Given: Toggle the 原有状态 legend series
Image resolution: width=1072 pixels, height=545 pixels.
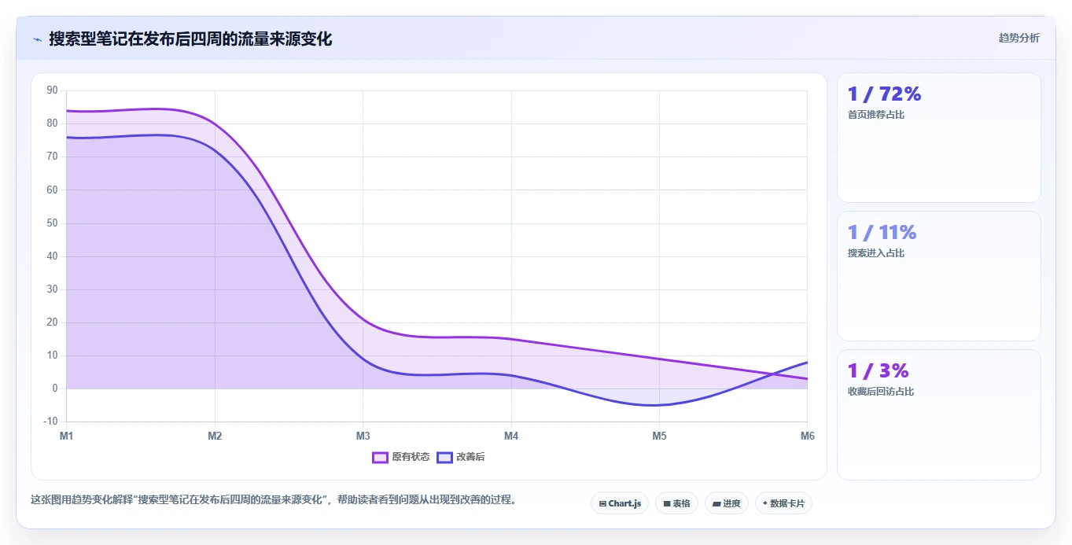Looking at the screenshot, I should click(x=401, y=457).
